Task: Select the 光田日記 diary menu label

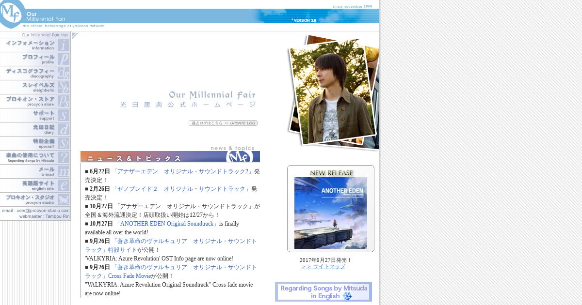Action: [x=44, y=129]
